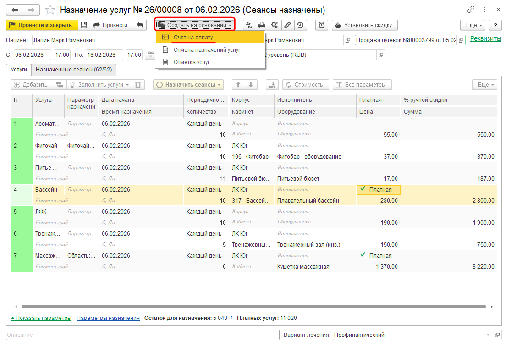511x346 pixels.
Task: Click the save (floppy disk) icon
Action: tap(84, 25)
